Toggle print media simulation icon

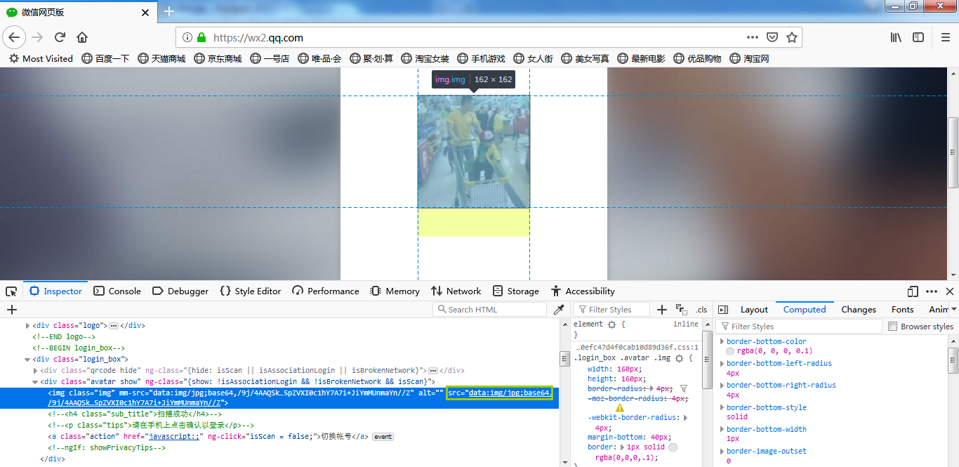click(681, 310)
